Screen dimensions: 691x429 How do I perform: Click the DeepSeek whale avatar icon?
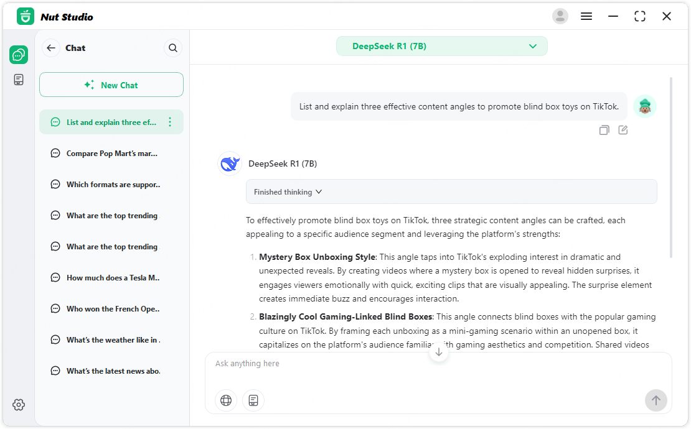tap(230, 164)
